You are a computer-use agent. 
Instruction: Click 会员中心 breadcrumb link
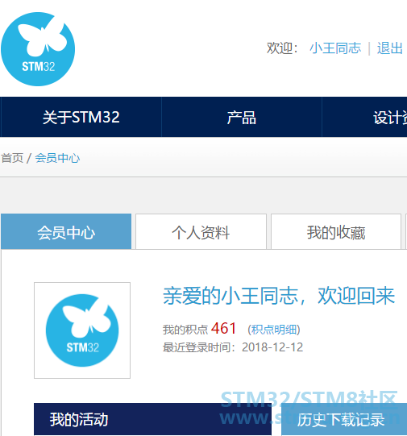[x=57, y=158]
